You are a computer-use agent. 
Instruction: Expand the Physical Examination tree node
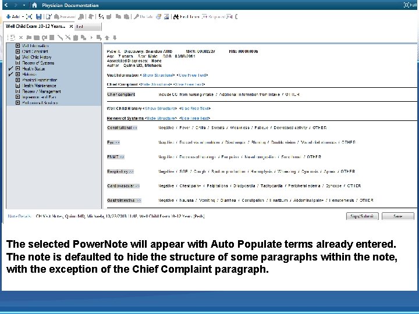pos(17,80)
